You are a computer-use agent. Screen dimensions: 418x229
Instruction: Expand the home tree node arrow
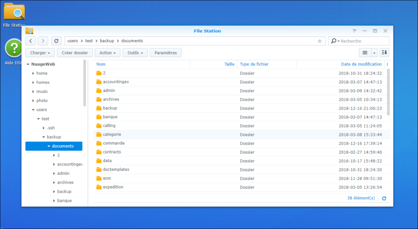tap(33, 74)
